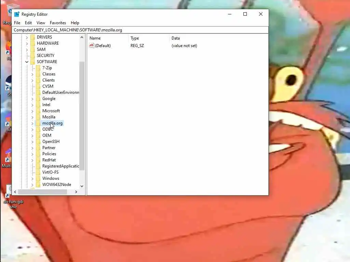This screenshot has height=262, width=350.
Task: Select the SECURITY folder icon
Action: click(32, 56)
